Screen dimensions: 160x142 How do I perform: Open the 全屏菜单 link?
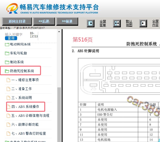coord(103,23)
